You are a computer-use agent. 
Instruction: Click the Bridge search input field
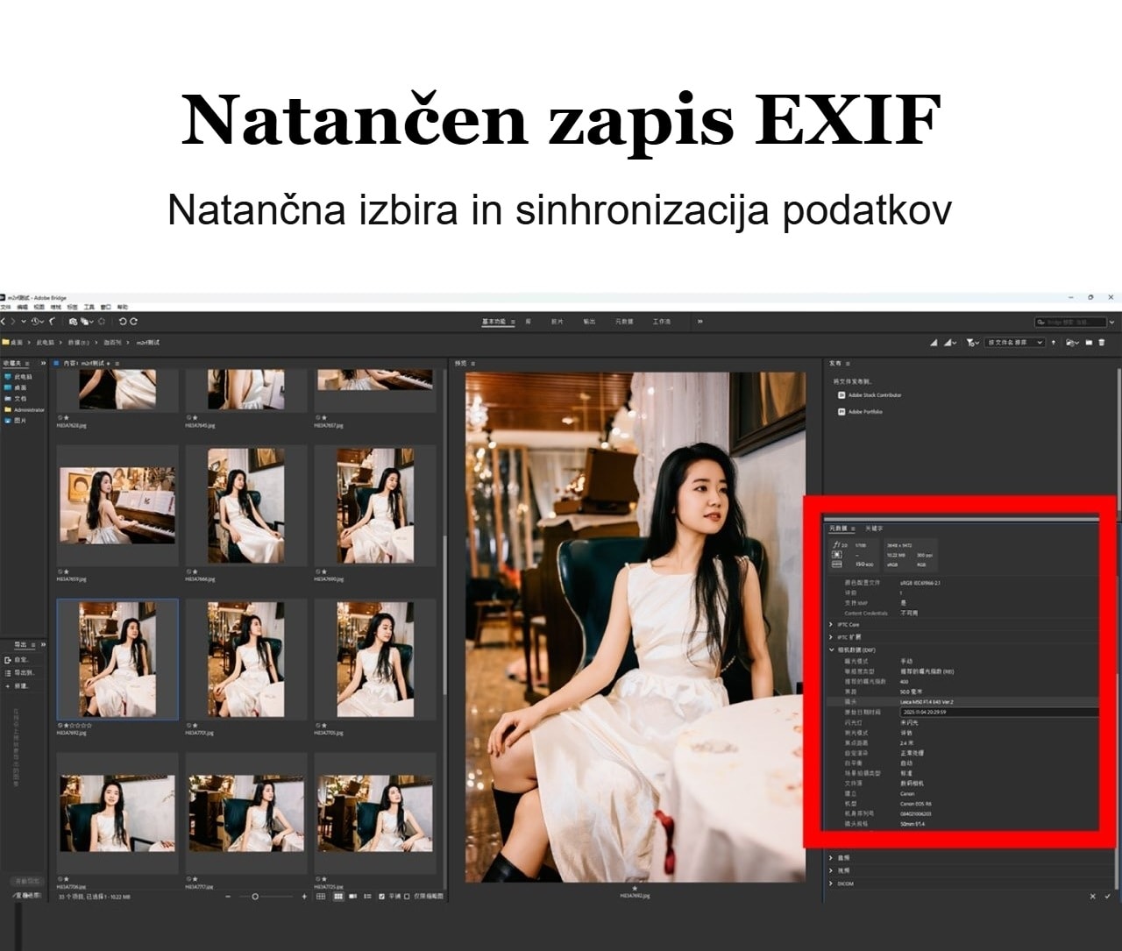[x=1071, y=322]
